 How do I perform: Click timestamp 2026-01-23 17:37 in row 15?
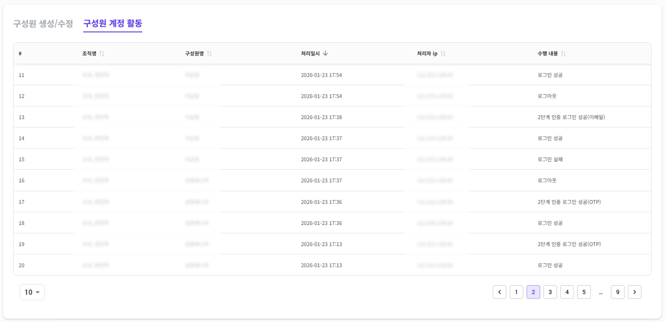pos(321,159)
